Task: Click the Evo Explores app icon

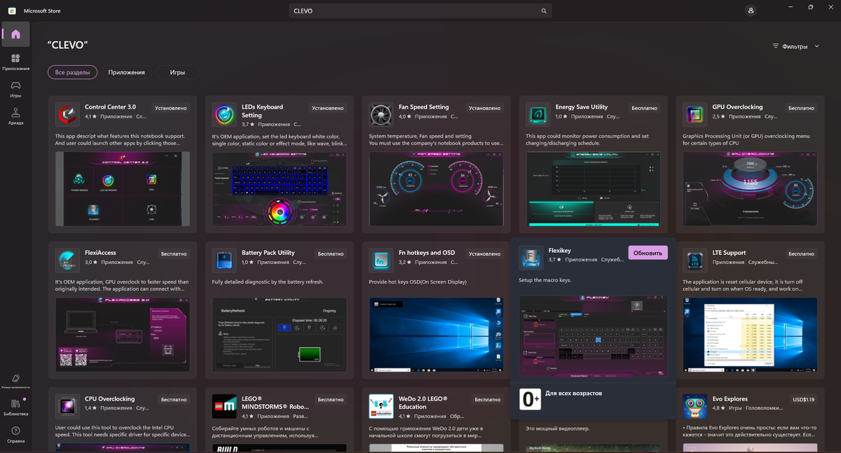Action: 695,406
